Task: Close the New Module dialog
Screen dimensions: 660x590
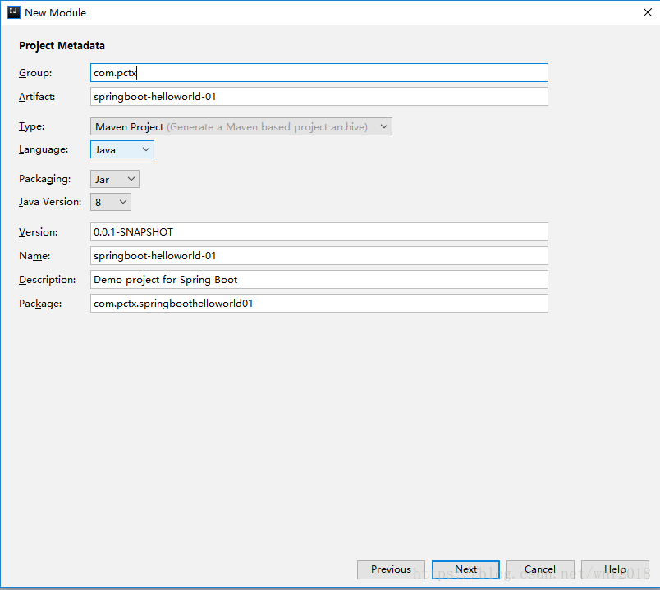Action: point(648,12)
